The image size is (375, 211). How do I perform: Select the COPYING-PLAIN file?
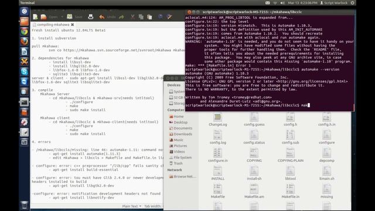click(291, 155)
